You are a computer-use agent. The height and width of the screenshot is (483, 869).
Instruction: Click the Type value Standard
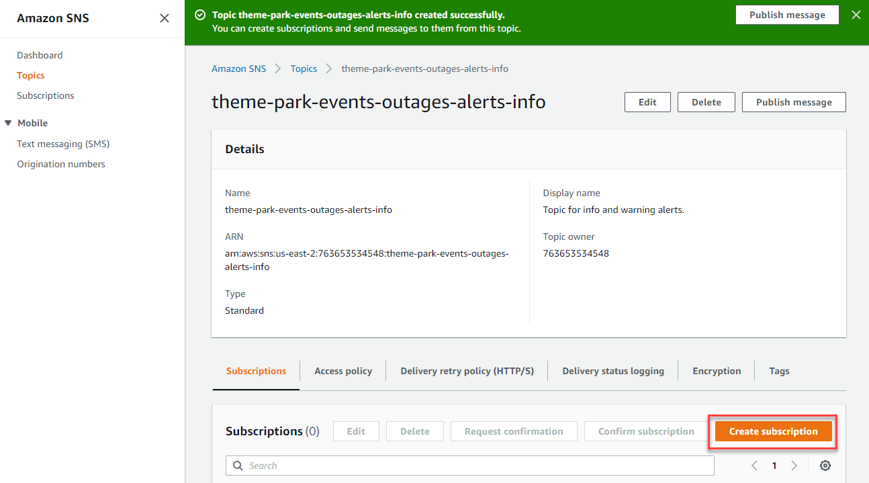coord(244,310)
